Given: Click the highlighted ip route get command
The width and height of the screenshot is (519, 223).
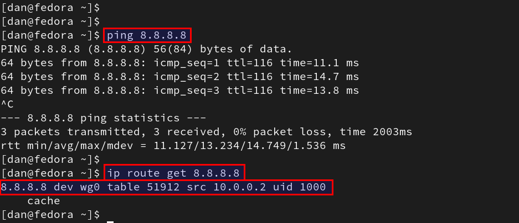Looking at the screenshot, I should coord(174,173).
